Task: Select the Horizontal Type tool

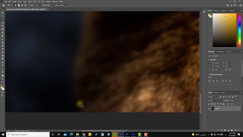Action: (3, 65)
